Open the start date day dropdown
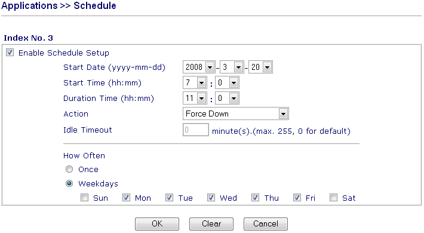 coord(260,67)
